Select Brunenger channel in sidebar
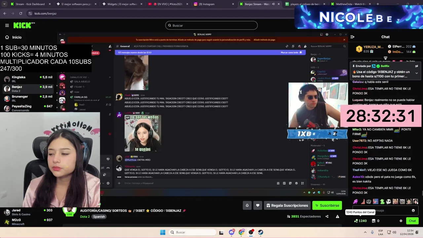This screenshot has height=238, width=423. 28,99
